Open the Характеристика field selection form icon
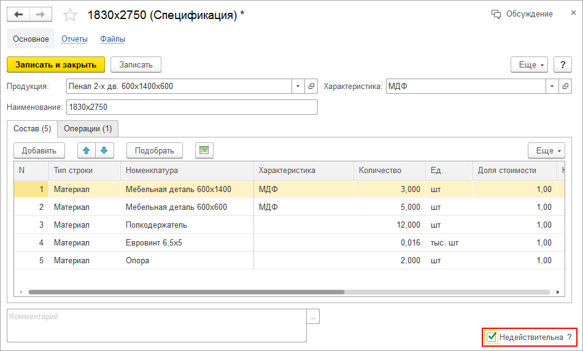583x351 pixels. click(x=566, y=87)
